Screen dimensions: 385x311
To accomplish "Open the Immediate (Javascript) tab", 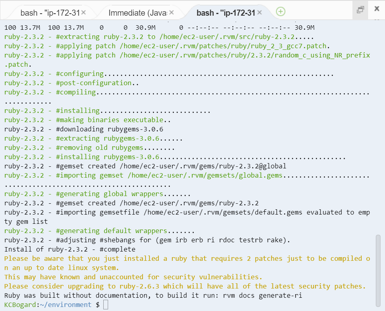I will pos(137,13).
